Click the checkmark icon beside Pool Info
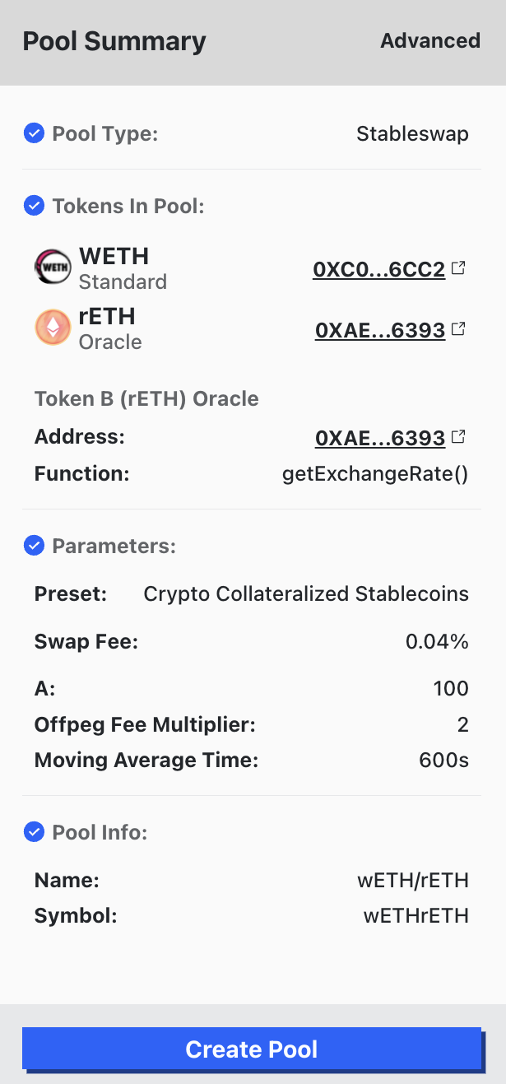The width and height of the screenshot is (506, 1084). pos(34,832)
